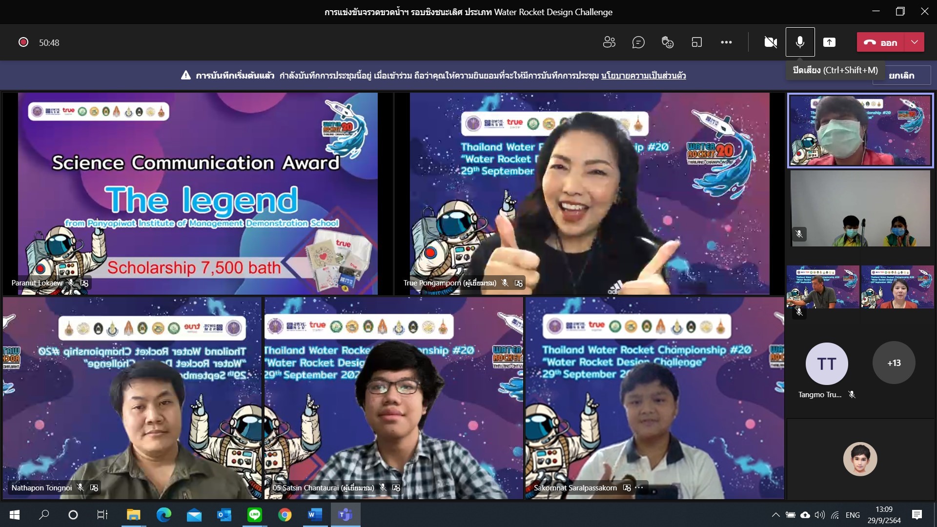Viewport: 937px width, 527px height.
Task: Click the red recording indicator
Action: (23, 42)
